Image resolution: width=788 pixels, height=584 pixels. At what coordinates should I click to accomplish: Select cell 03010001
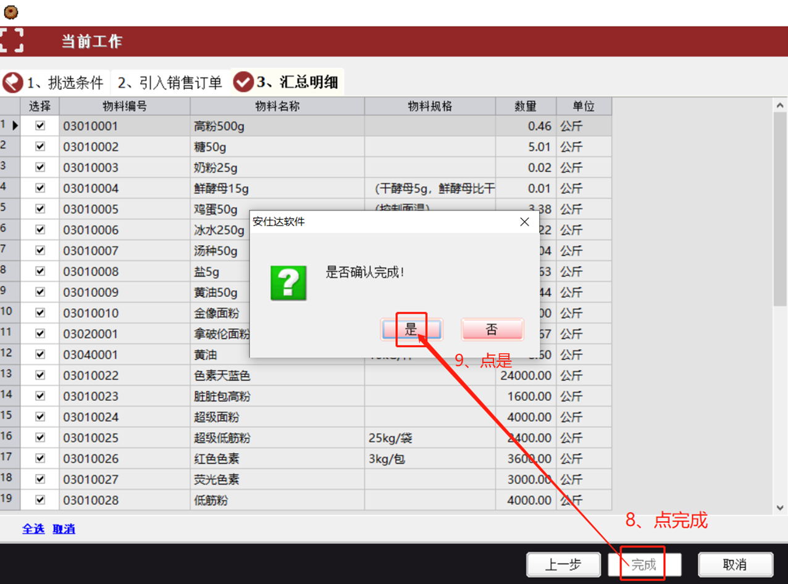coord(125,126)
